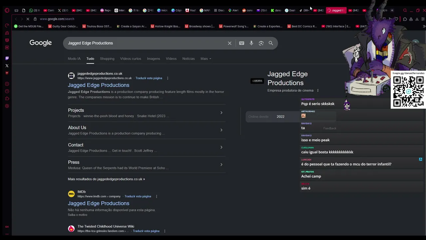Open browser extensions from toolbar

tap(405, 19)
